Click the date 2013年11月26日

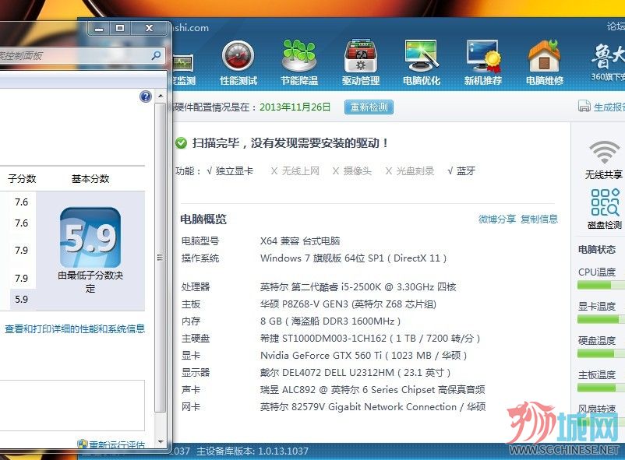coord(295,107)
